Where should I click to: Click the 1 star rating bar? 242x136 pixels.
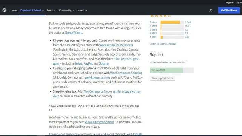click(172, 37)
